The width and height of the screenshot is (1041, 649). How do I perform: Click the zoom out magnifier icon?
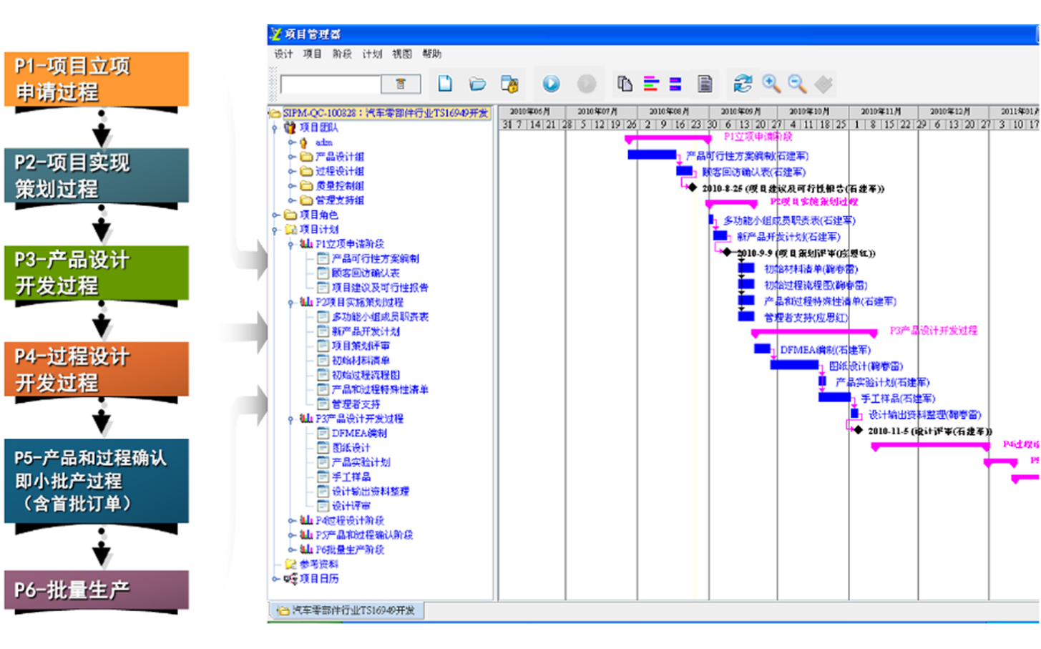[797, 84]
